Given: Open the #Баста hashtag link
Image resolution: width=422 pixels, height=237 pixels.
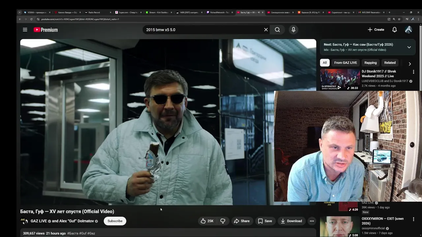Looking at the screenshot, I should (73, 233).
